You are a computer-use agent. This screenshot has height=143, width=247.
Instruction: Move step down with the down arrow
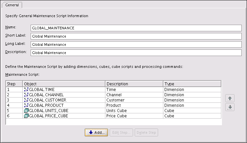(x=230, y=107)
